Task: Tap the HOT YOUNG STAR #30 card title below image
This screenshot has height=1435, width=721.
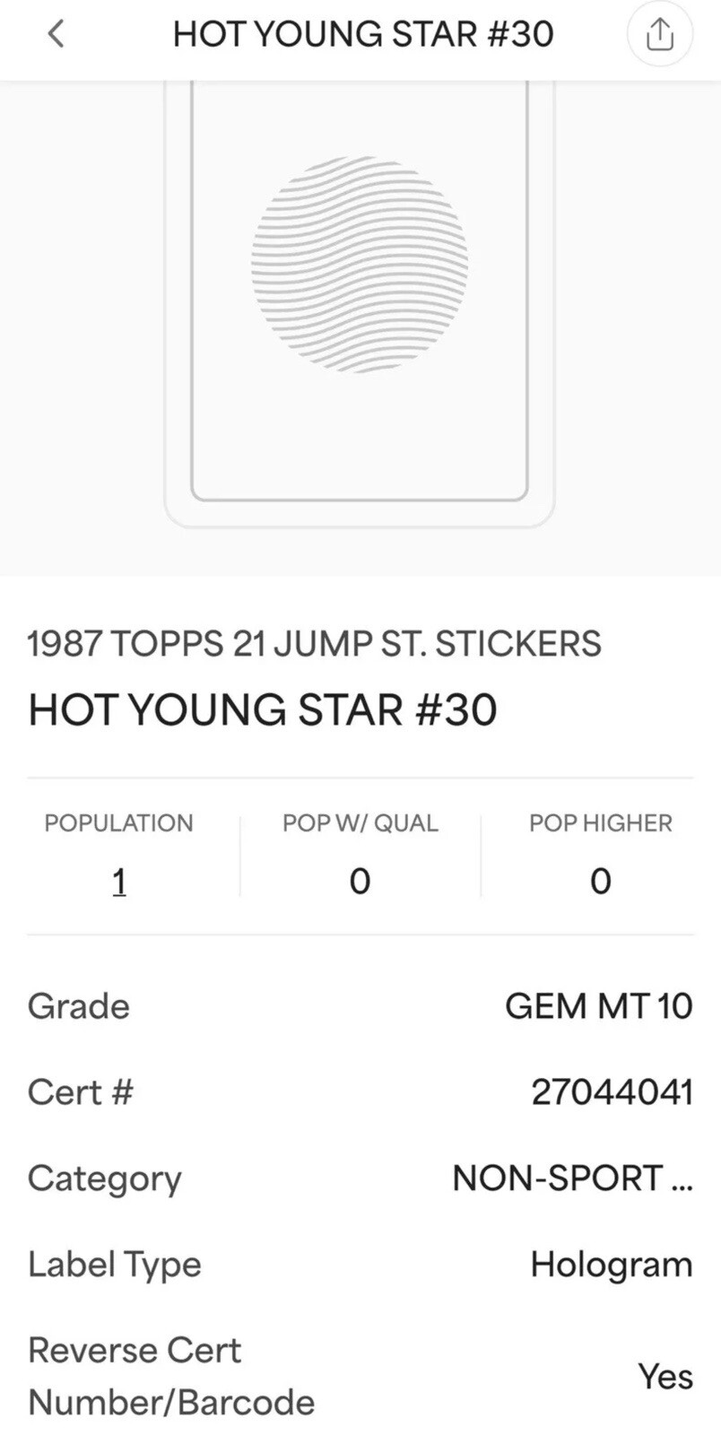Action: [x=263, y=709]
